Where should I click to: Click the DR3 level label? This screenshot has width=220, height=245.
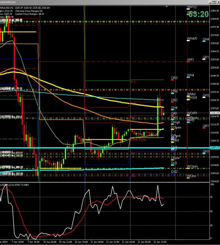174,78
